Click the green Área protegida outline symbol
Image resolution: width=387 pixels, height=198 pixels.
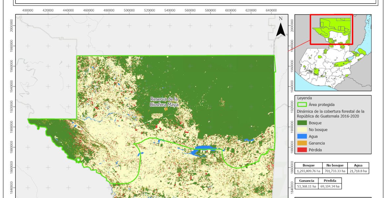point(302,105)
